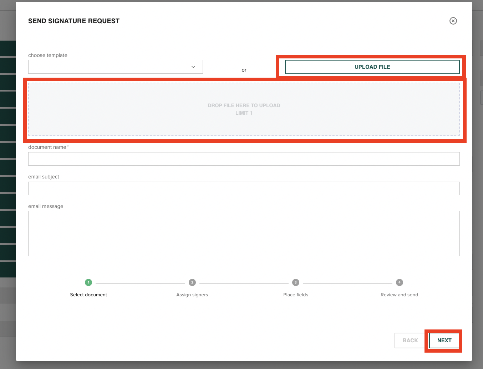Click the step 4 circle indicator
Image resolution: width=483 pixels, height=369 pixels.
[399, 282]
